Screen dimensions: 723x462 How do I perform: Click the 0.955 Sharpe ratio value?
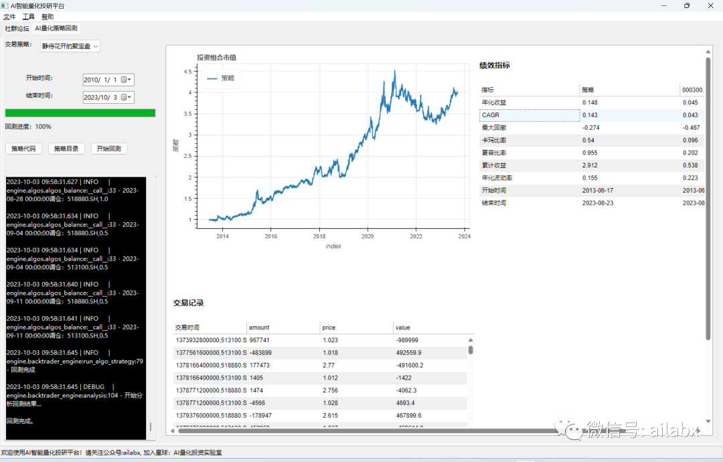[589, 153]
